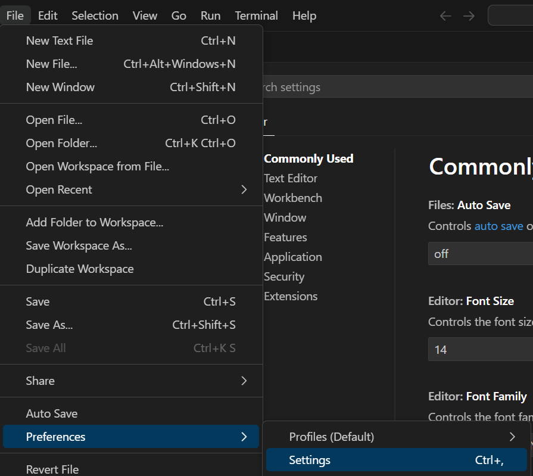Follow the auto save link
Screen dimensions: 533x476
[498, 226]
